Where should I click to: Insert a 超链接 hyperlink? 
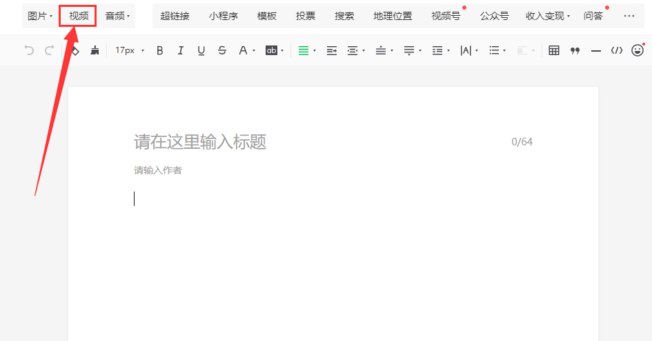click(175, 17)
